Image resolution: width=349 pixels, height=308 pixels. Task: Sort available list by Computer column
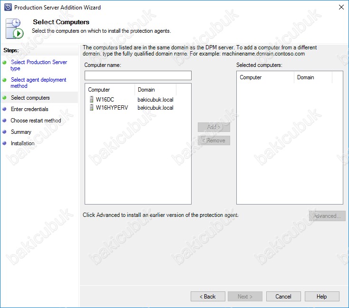(110, 90)
